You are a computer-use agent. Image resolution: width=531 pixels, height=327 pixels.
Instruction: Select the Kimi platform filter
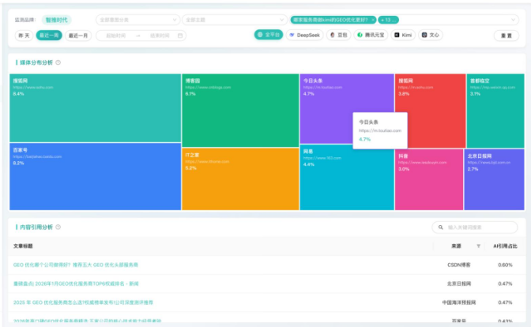click(404, 35)
